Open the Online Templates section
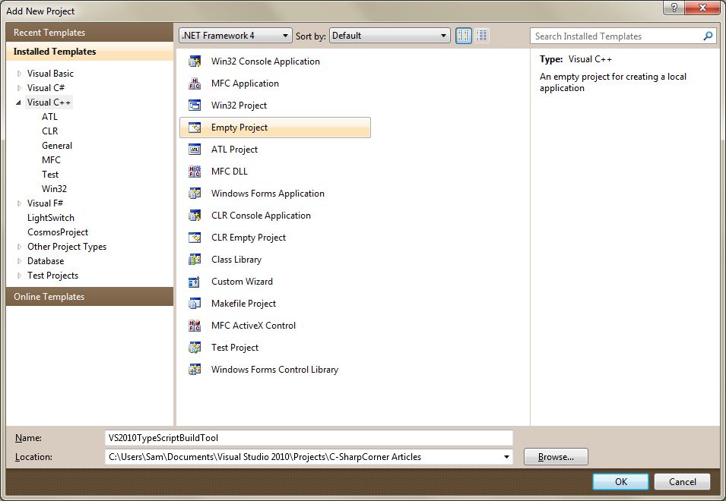Screen dimensions: 726x501 (x=90, y=297)
